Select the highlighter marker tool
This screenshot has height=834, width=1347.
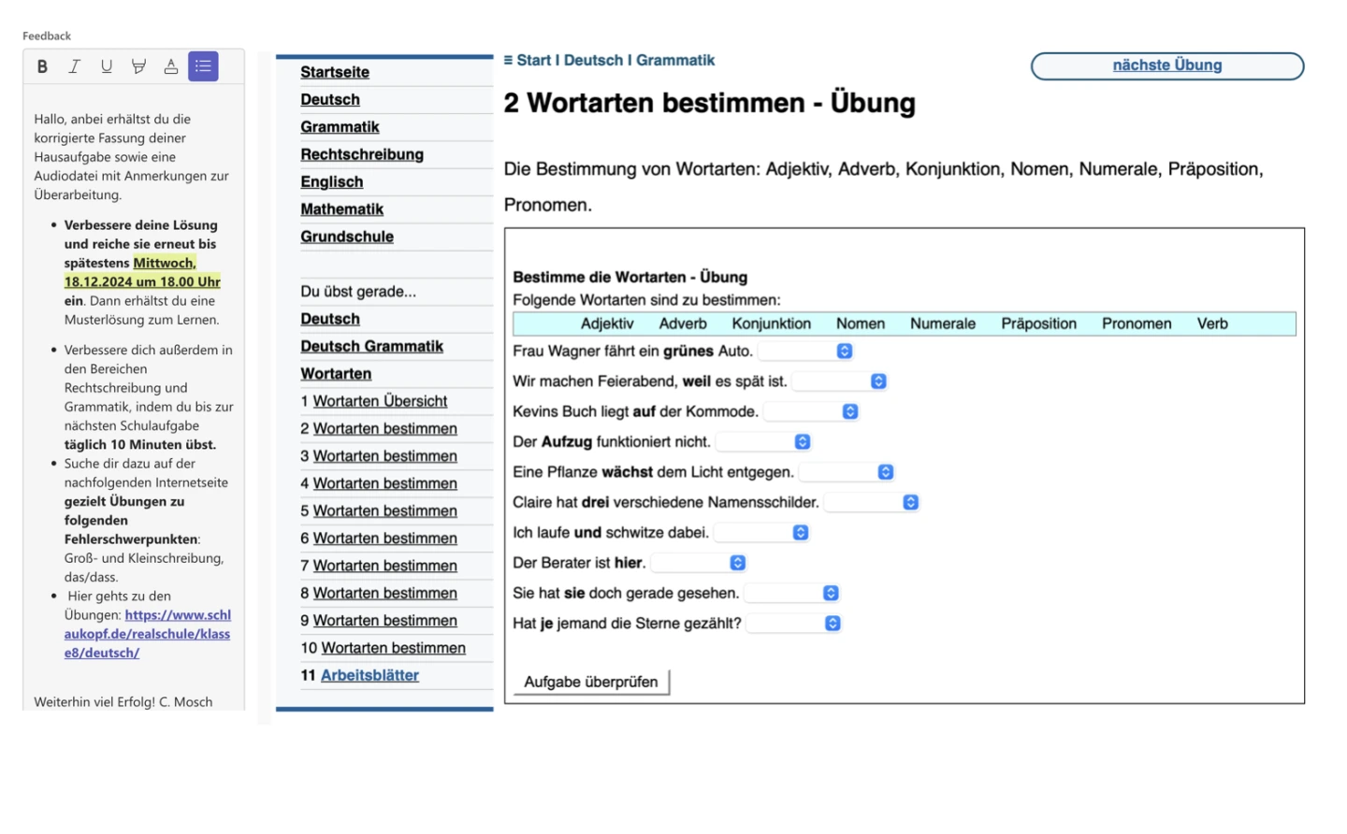(138, 66)
